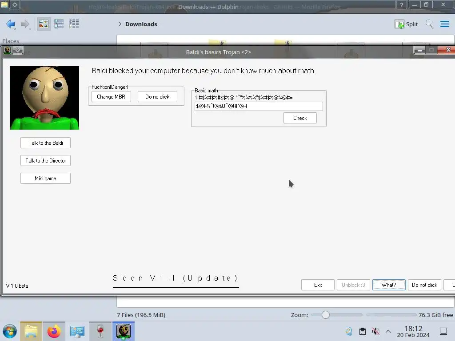Click the tray icon left of the clipboard
455x341 pixels.
click(349, 331)
